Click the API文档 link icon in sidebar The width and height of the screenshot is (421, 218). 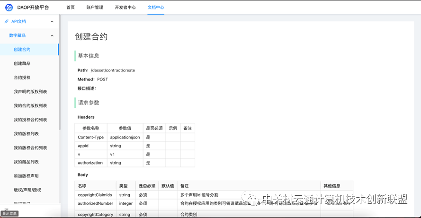coord(7,21)
